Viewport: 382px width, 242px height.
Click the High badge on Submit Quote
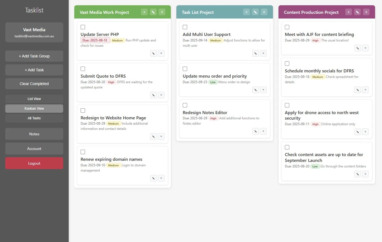[x=111, y=82]
